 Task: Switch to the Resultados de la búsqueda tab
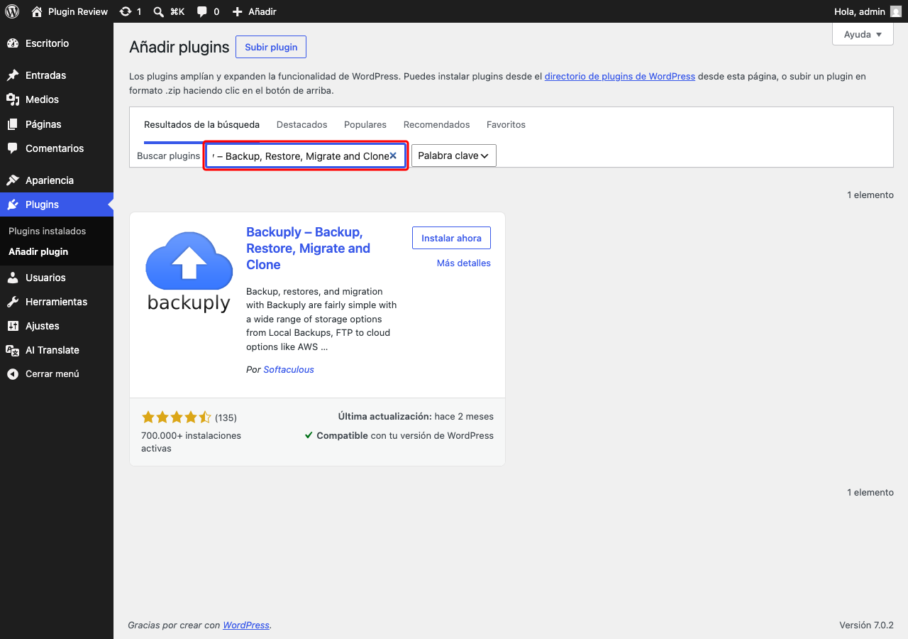pos(201,124)
